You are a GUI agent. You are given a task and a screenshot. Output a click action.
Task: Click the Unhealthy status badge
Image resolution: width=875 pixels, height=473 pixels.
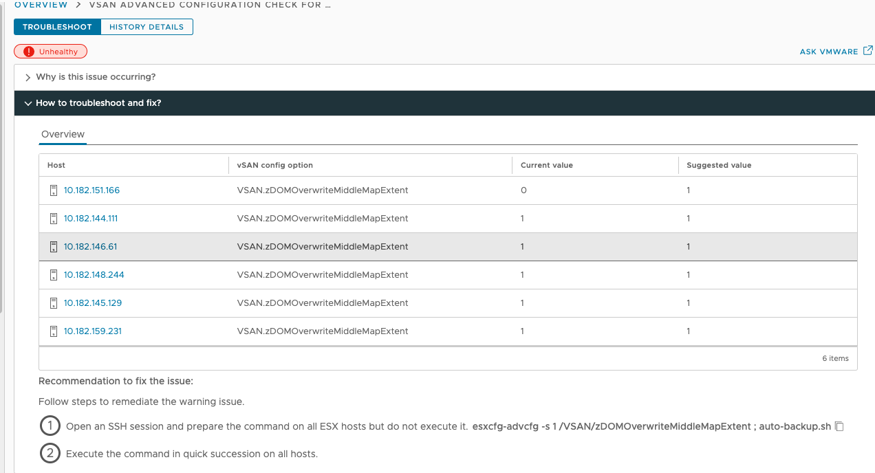coord(51,52)
